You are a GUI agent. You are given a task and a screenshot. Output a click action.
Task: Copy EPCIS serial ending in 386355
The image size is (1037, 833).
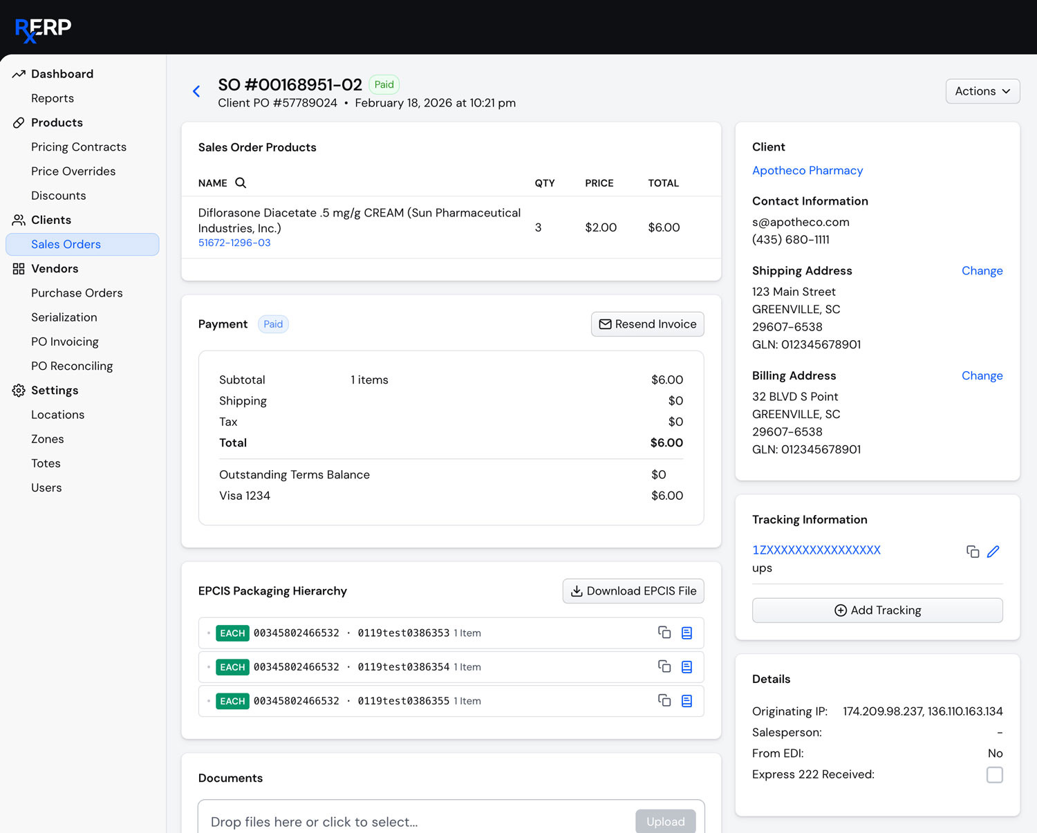(x=664, y=701)
